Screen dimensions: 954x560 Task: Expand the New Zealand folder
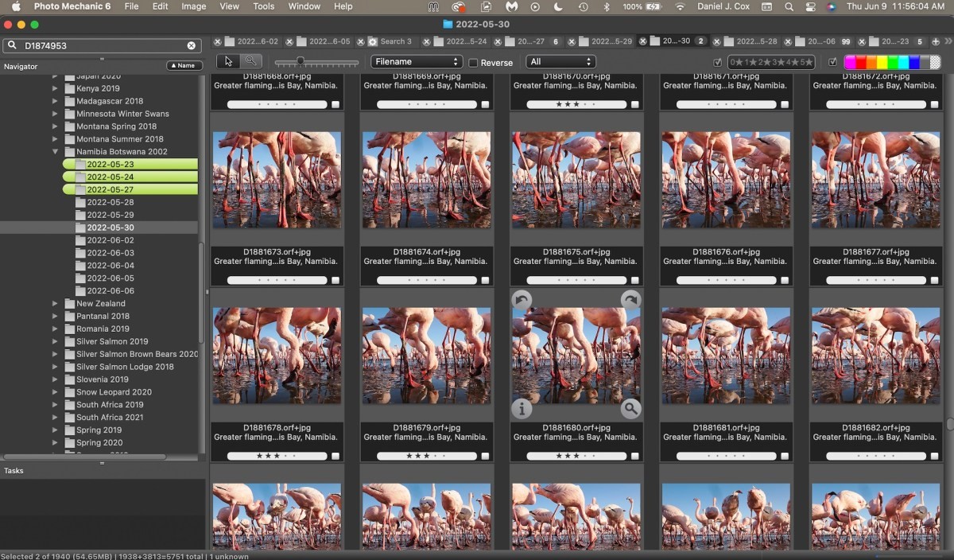[56, 304]
